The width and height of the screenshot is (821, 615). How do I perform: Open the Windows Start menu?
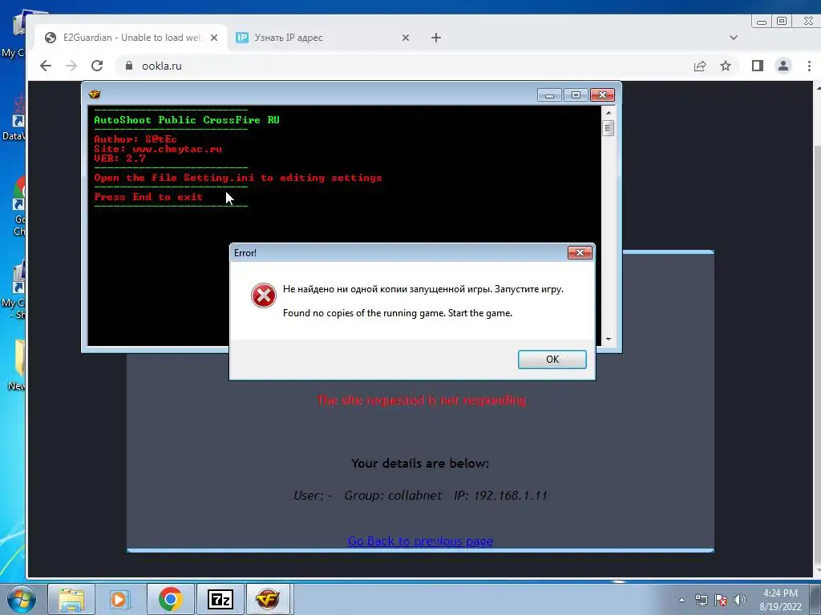[x=21, y=599]
